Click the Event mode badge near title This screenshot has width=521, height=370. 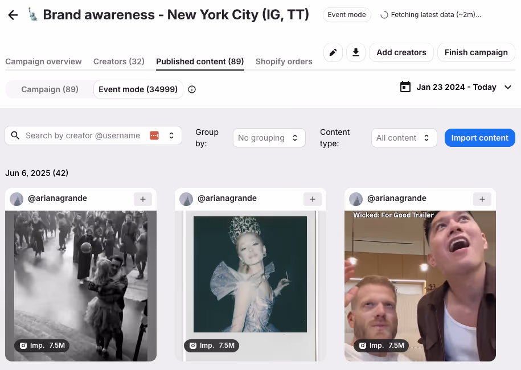[x=347, y=15]
